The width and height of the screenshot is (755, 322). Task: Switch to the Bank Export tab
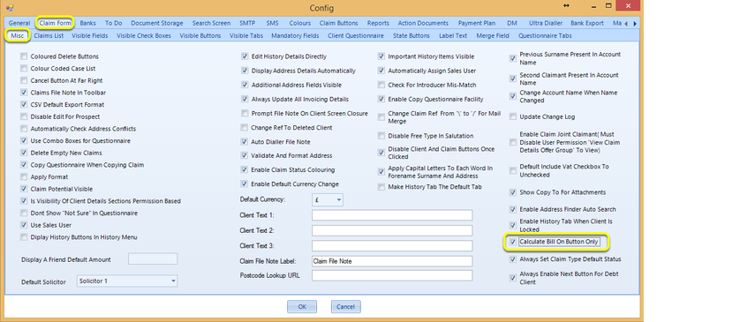pos(587,23)
